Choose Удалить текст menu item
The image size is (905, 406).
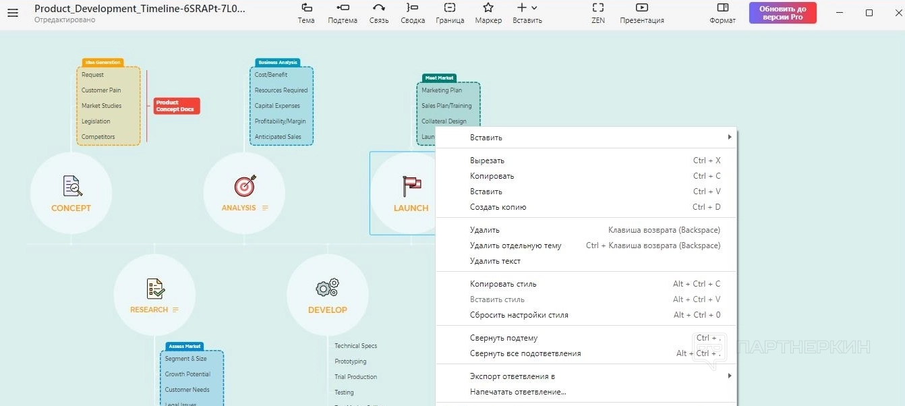587,261
